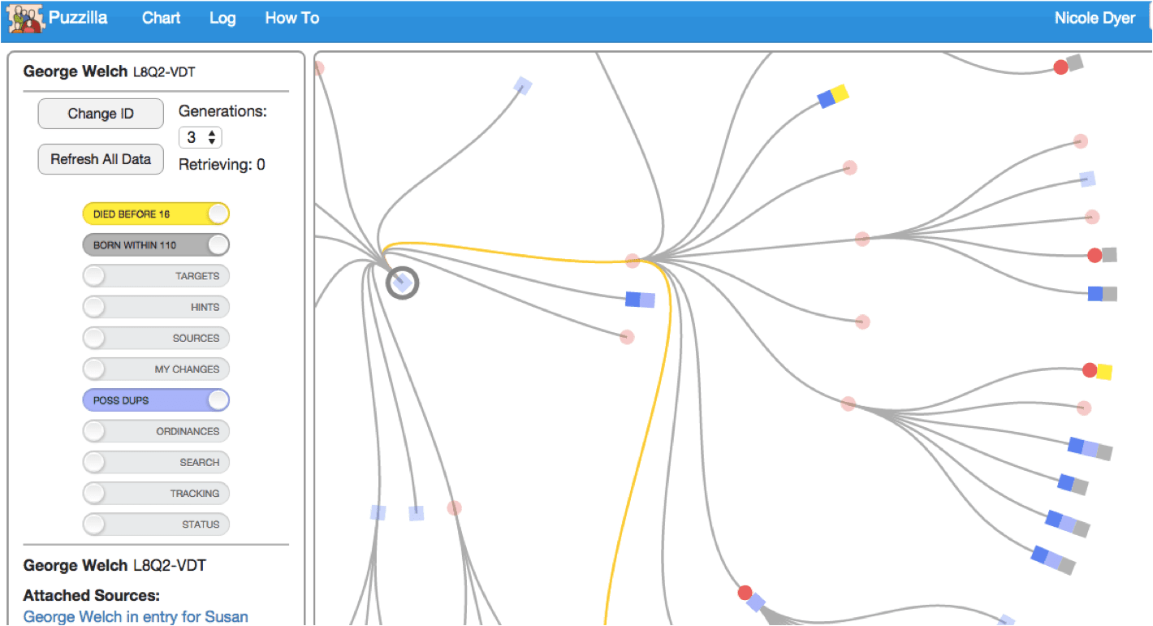The height and width of the screenshot is (626, 1153).
Task: Click the red circle with yellow square node
Action: (x=1096, y=371)
